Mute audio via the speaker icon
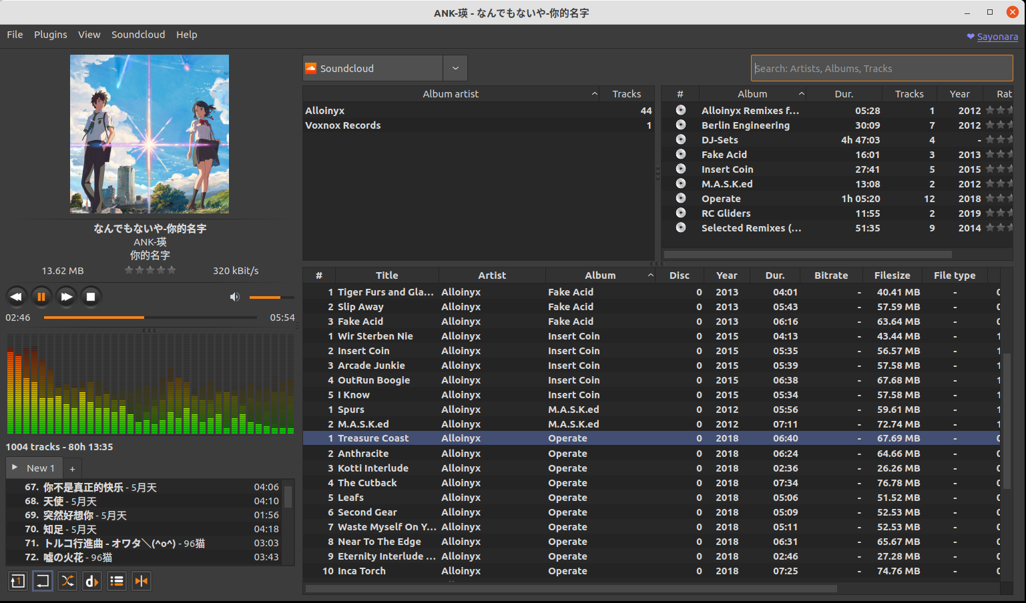 (235, 297)
